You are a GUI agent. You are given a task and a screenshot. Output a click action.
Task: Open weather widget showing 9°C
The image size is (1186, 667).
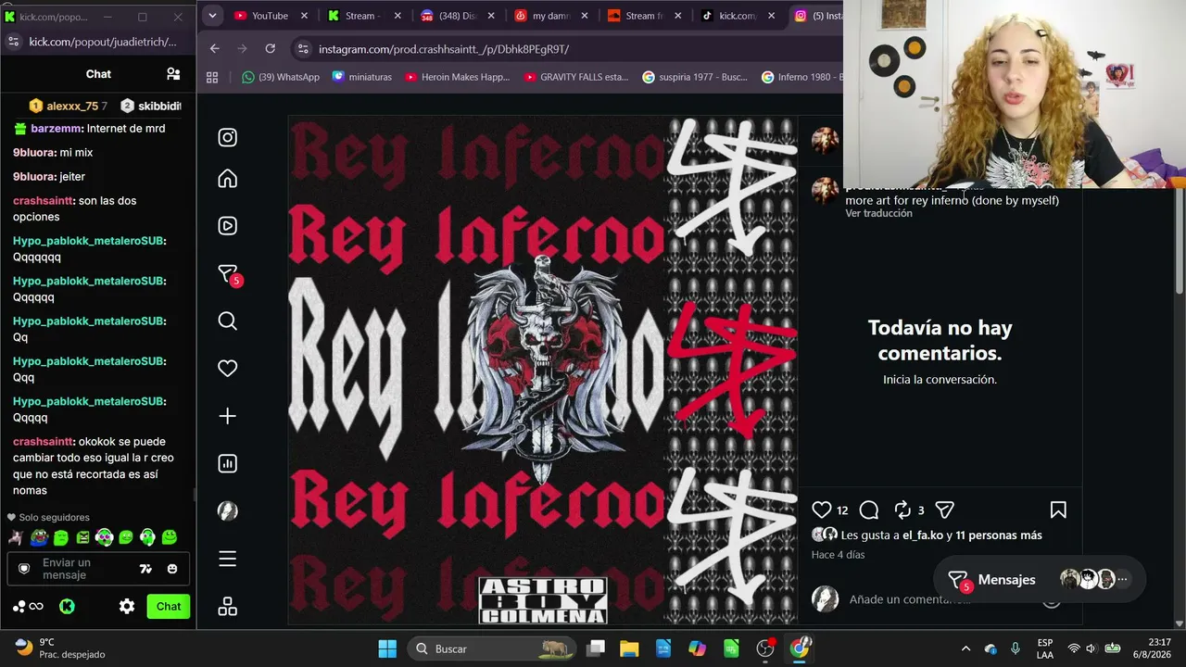[60, 648]
